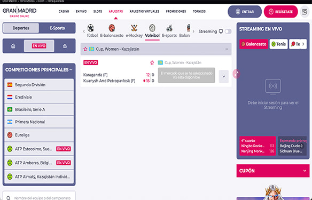The height and width of the screenshot is (200, 312).
Task: Click the Karaganda (F) team name
Action: coord(95,75)
